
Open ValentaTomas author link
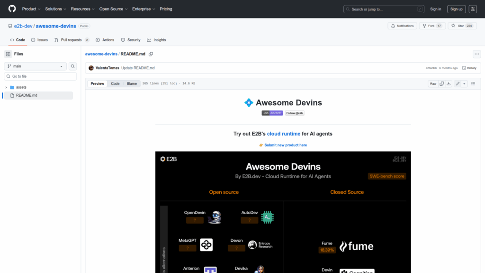tap(108, 68)
